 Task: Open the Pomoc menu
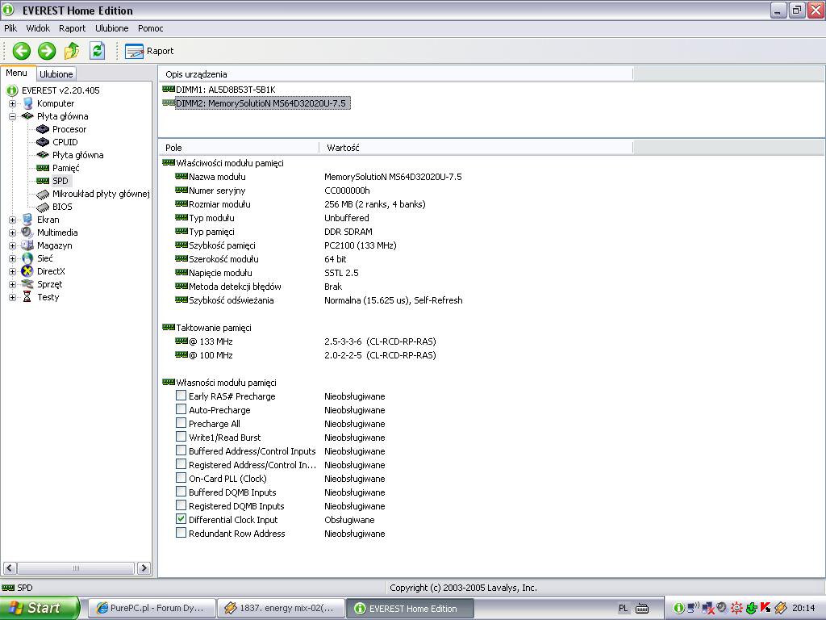[151, 28]
